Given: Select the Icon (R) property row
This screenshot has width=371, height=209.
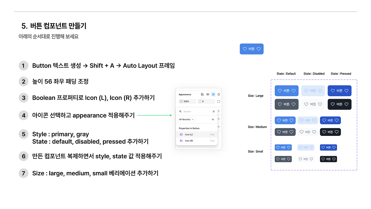Looking at the screenshot, I should point(197,141).
